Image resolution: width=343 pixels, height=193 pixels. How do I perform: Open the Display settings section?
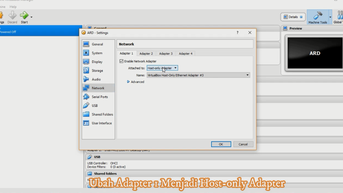(x=97, y=62)
